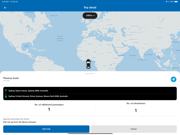Viewport: 180px width, 135px height.
Task: Open the Offline status dropdown
Action: point(90,16)
